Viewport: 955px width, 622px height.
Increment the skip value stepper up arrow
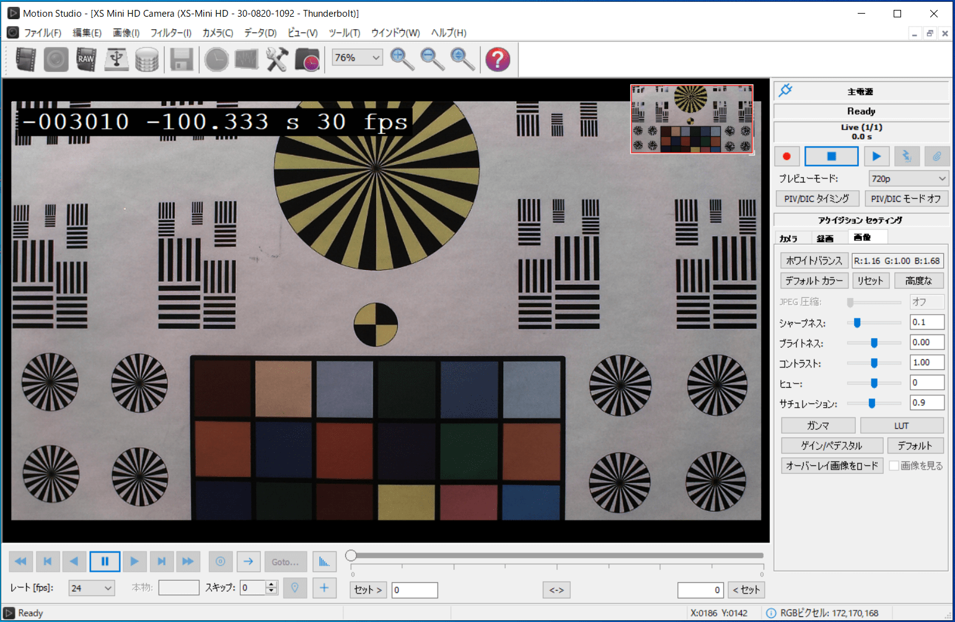pos(271,584)
